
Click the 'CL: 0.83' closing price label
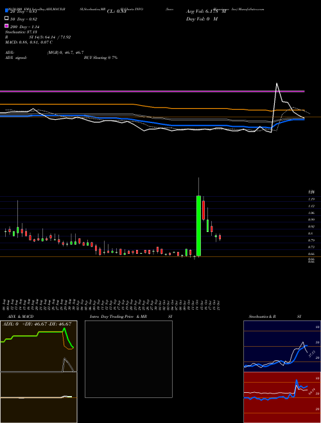116,12
